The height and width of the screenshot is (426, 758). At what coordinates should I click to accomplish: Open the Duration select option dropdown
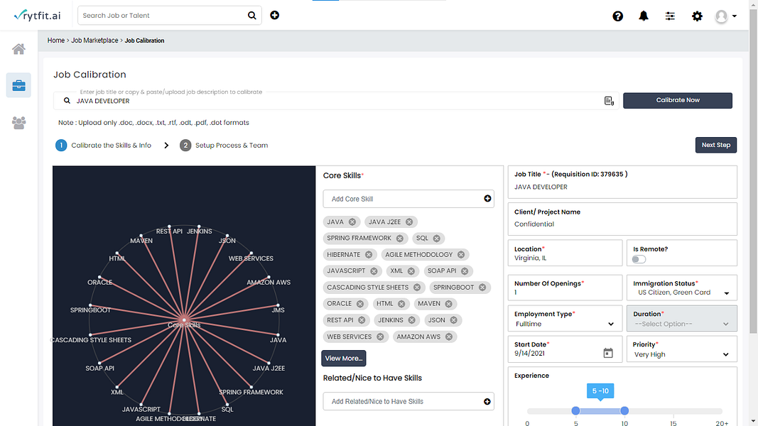click(x=681, y=324)
